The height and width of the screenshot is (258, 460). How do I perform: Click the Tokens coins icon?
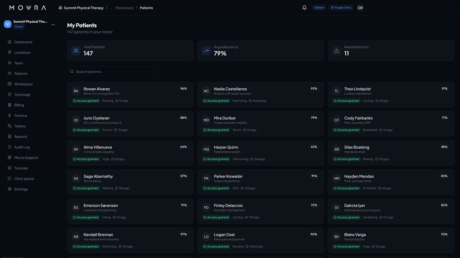(9, 126)
